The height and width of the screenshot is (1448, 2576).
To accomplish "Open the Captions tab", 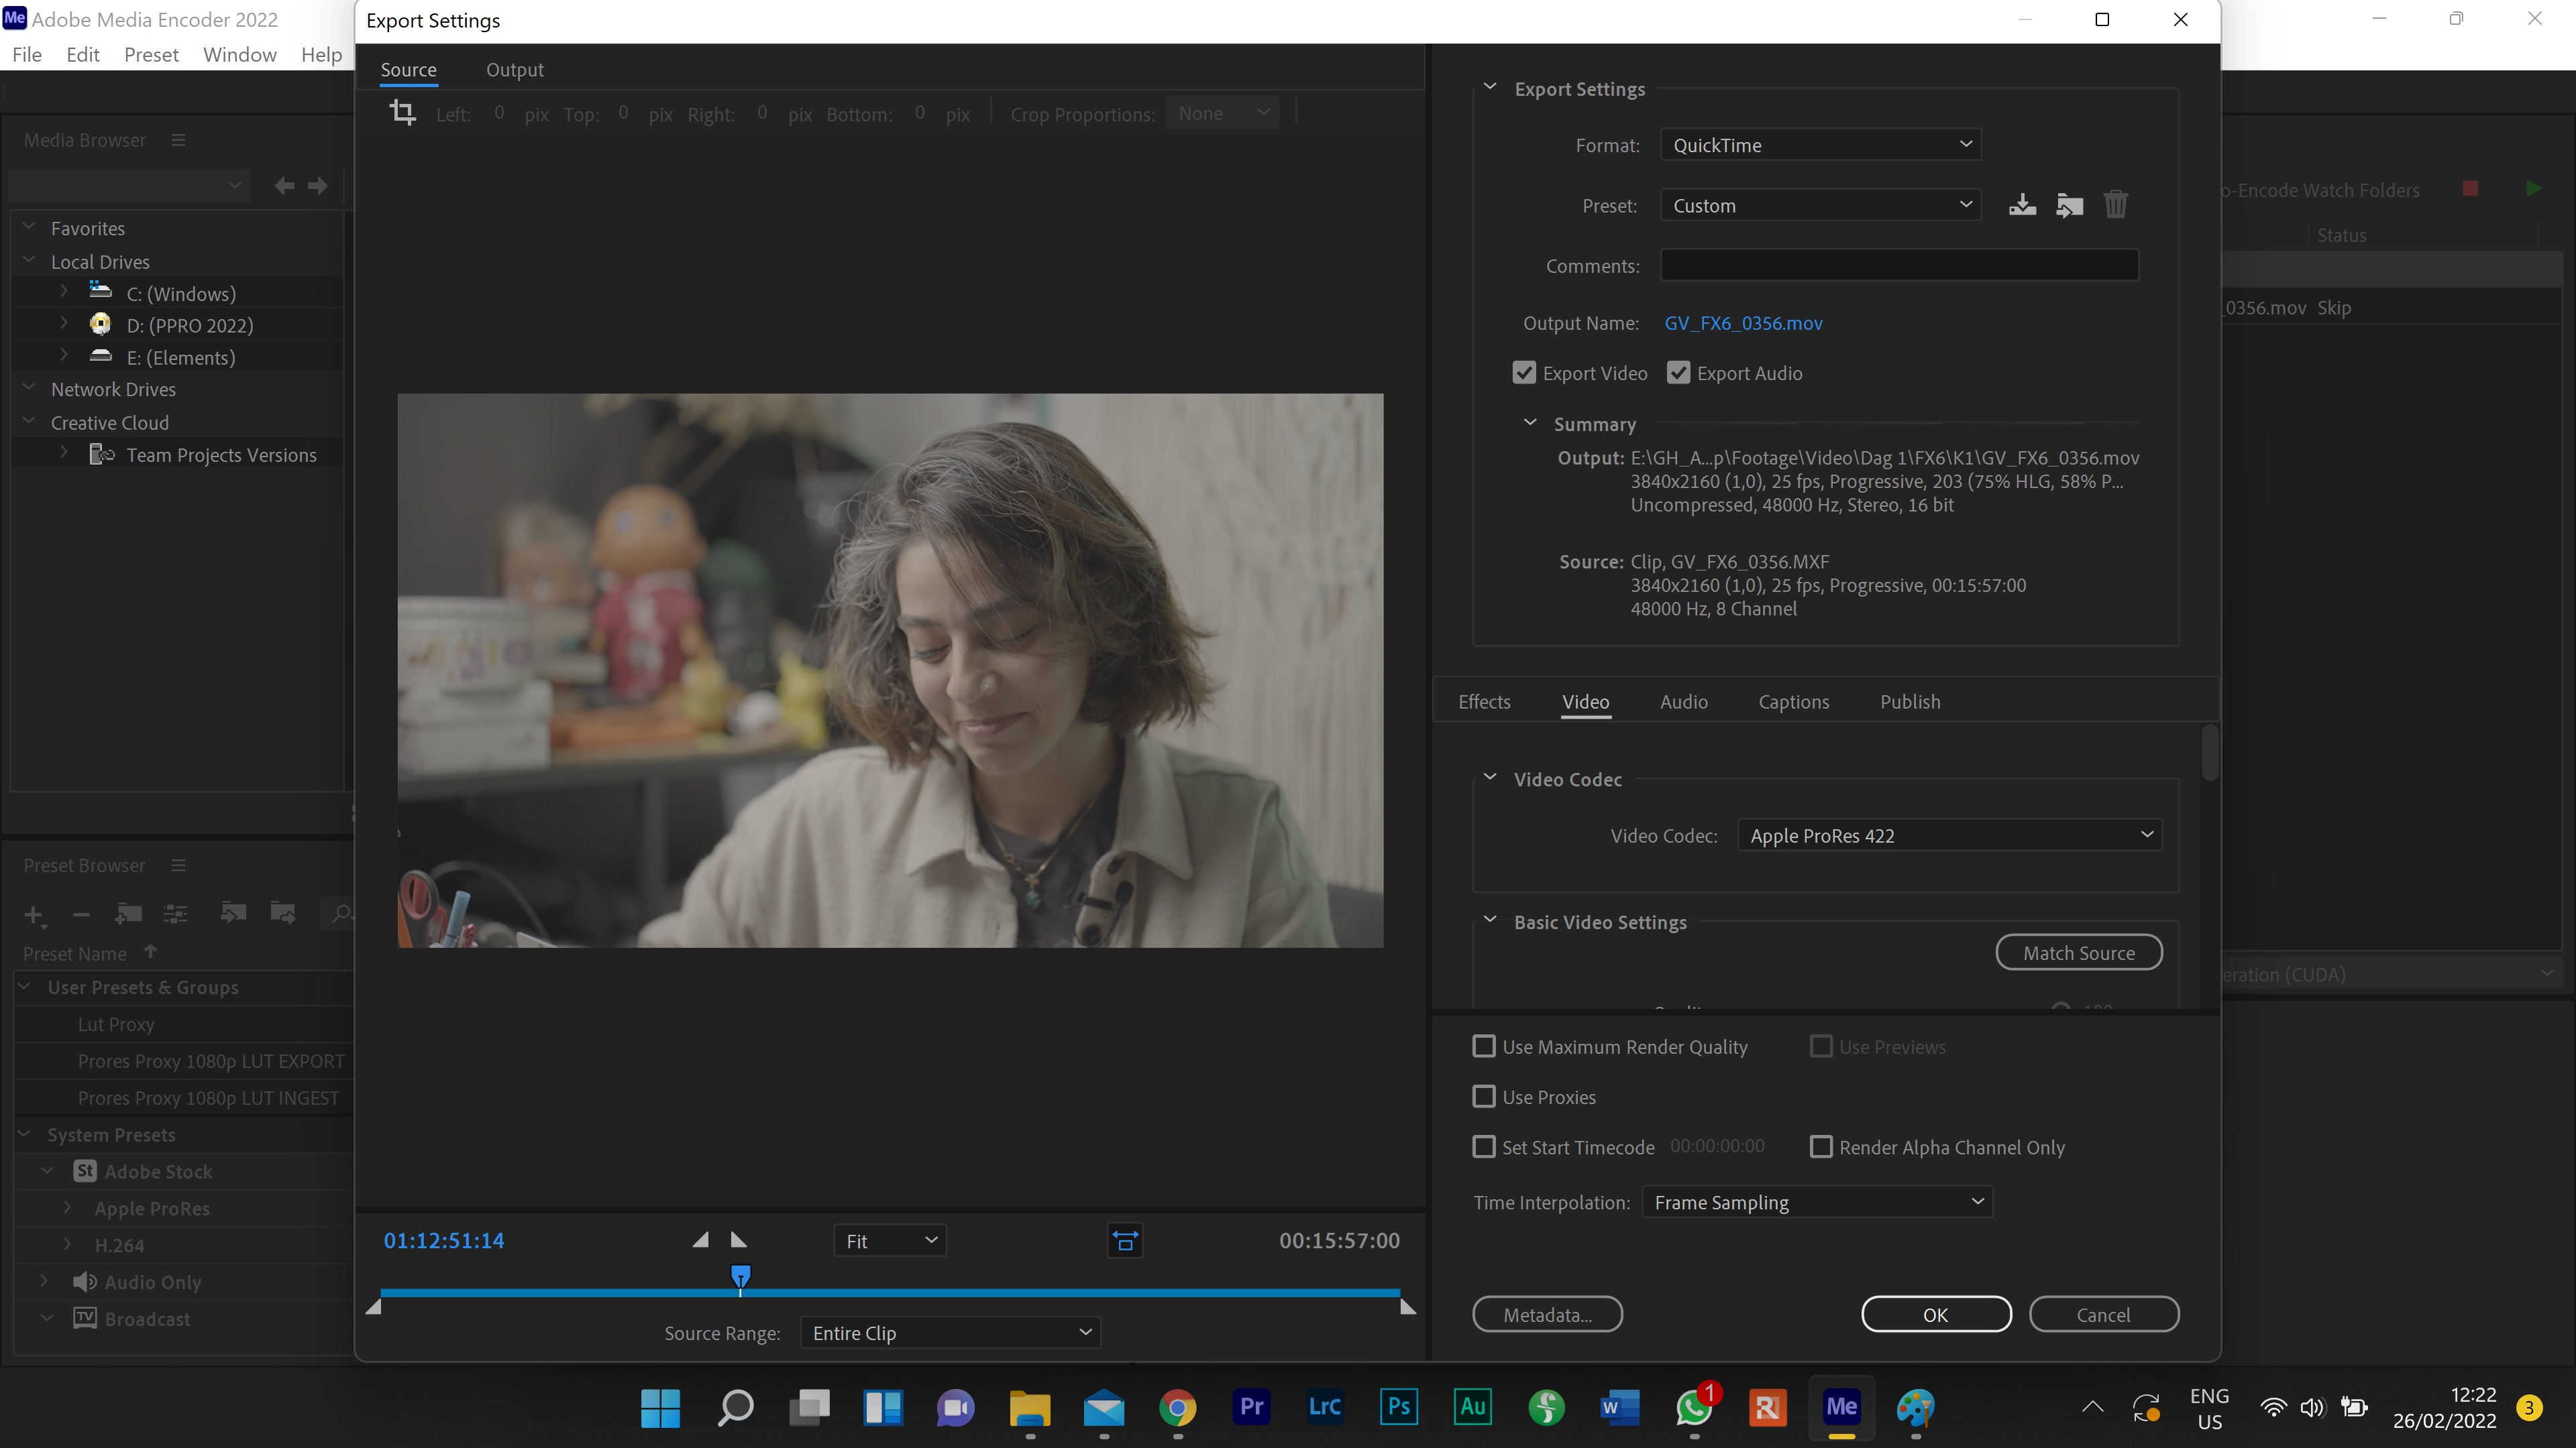I will 1793,701.
